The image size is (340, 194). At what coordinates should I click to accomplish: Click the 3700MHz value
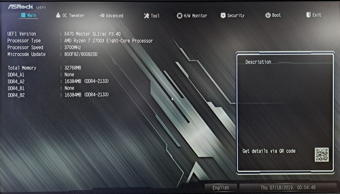[73, 47]
